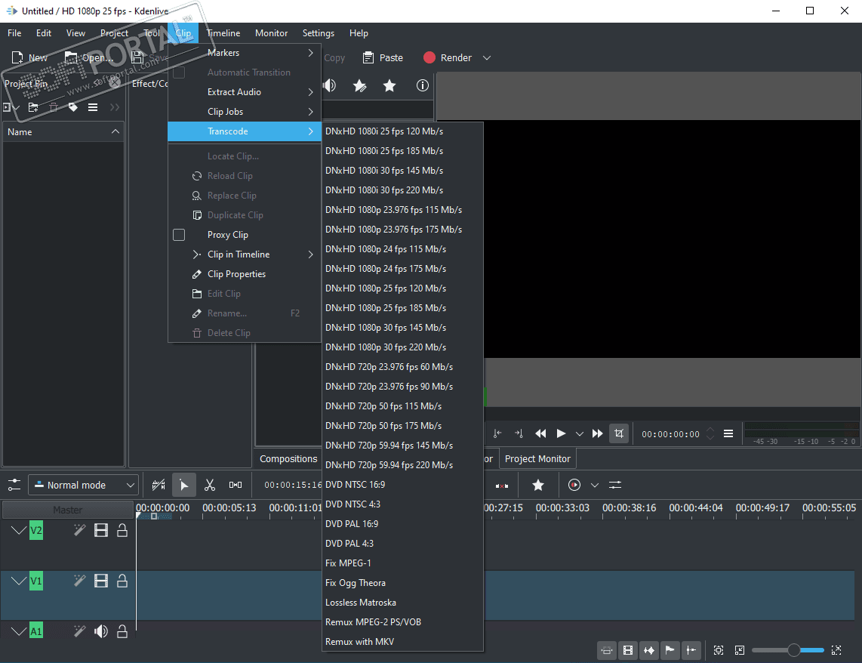Open record options dropdown arrow
Image resolution: width=862 pixels, height=663 pixels.
coord(594,485)
